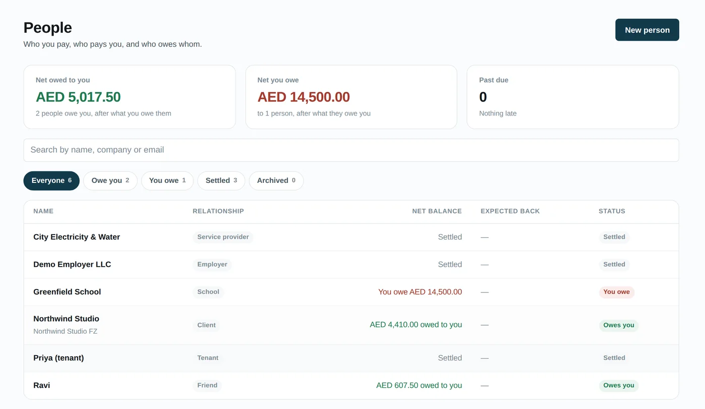
Task: Click Priya (tenant) name
Action: point(58,358)
